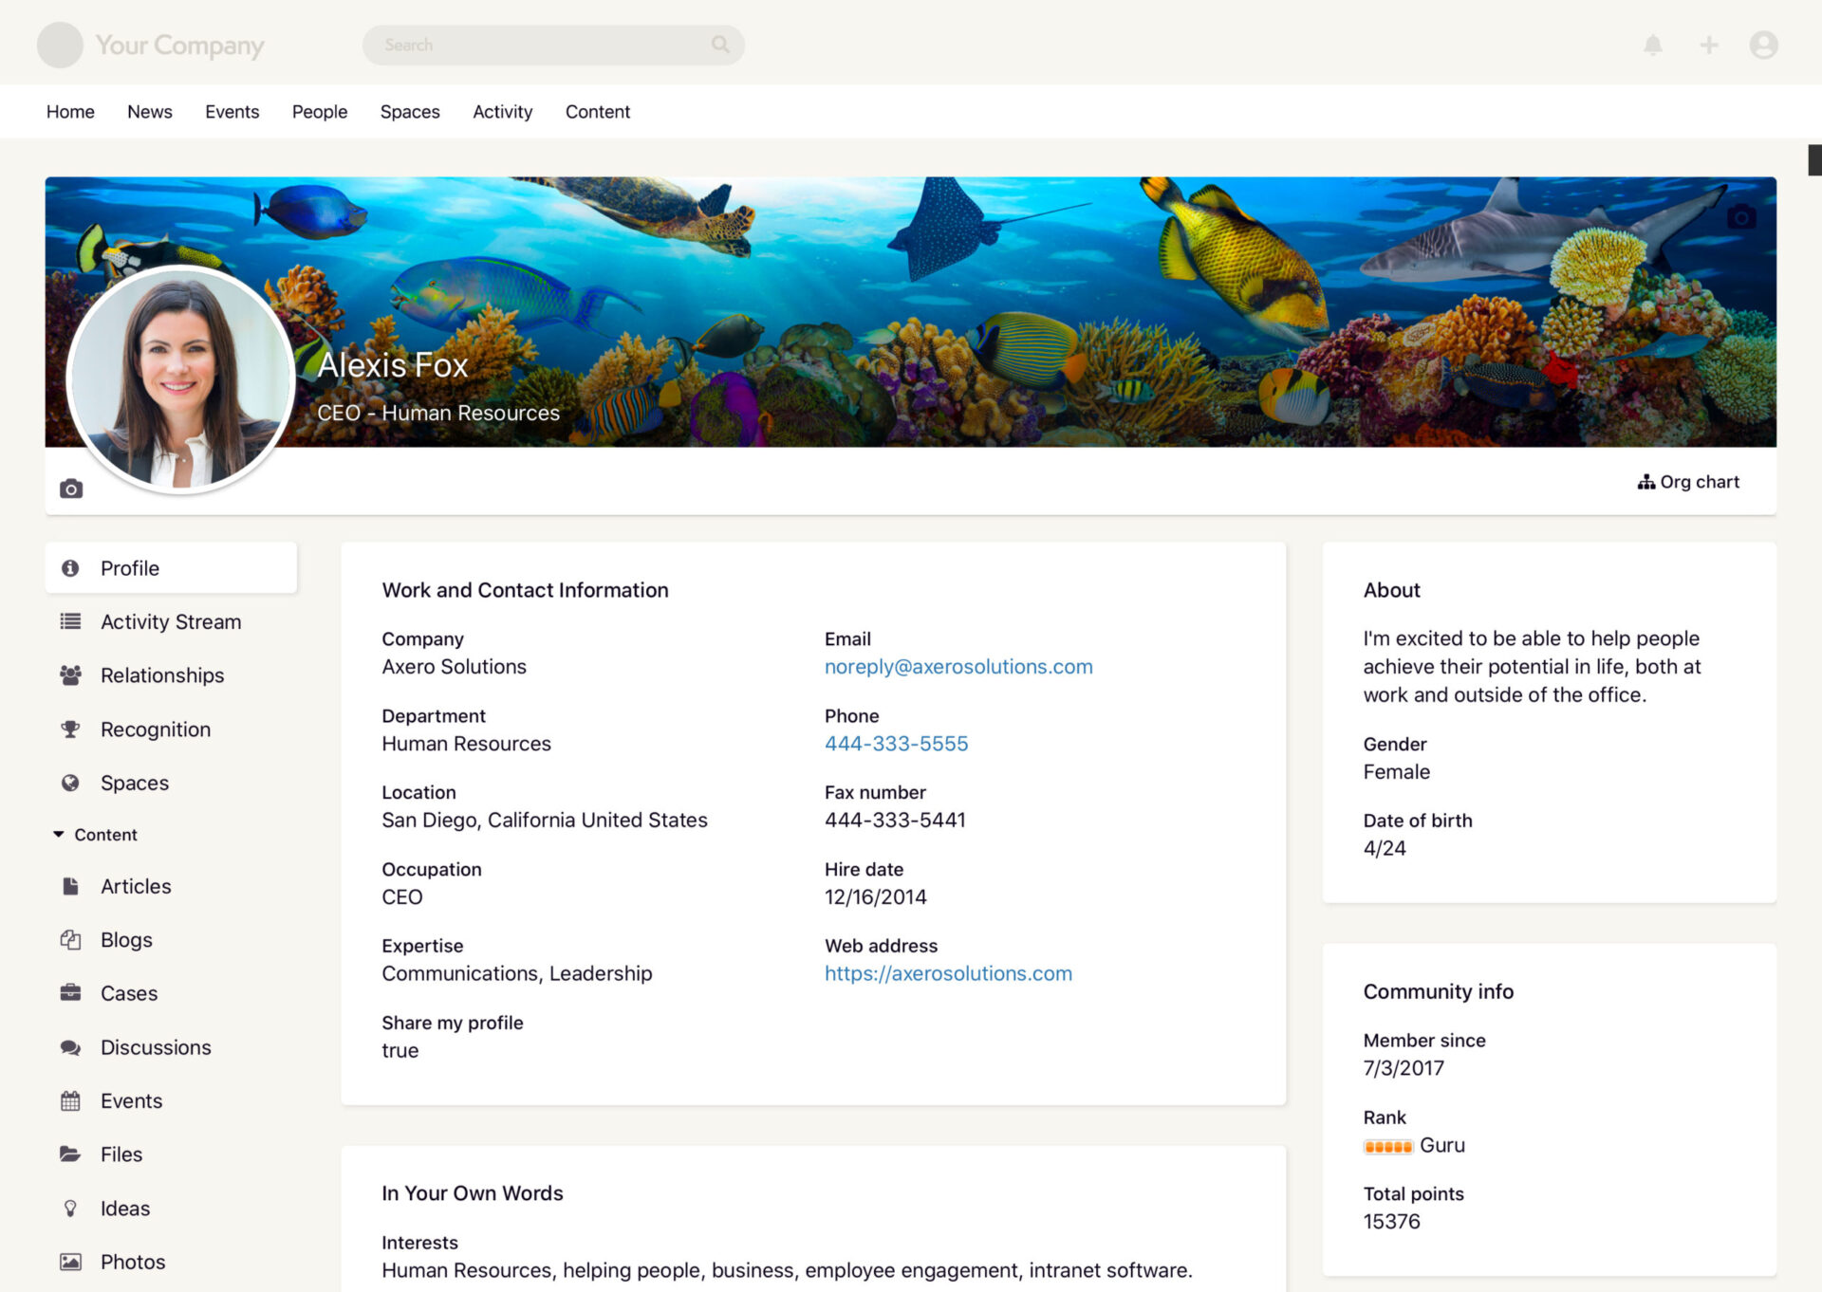Click the search magnifier icon
This screenshot has height=1292, width=1822.
click(720, 45)
